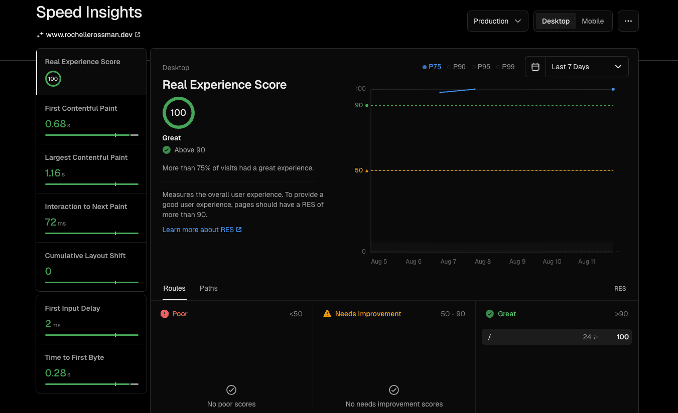Click the Largest Contentful Paint progress bar
678x413 pixels.
[x=92, y=184]
